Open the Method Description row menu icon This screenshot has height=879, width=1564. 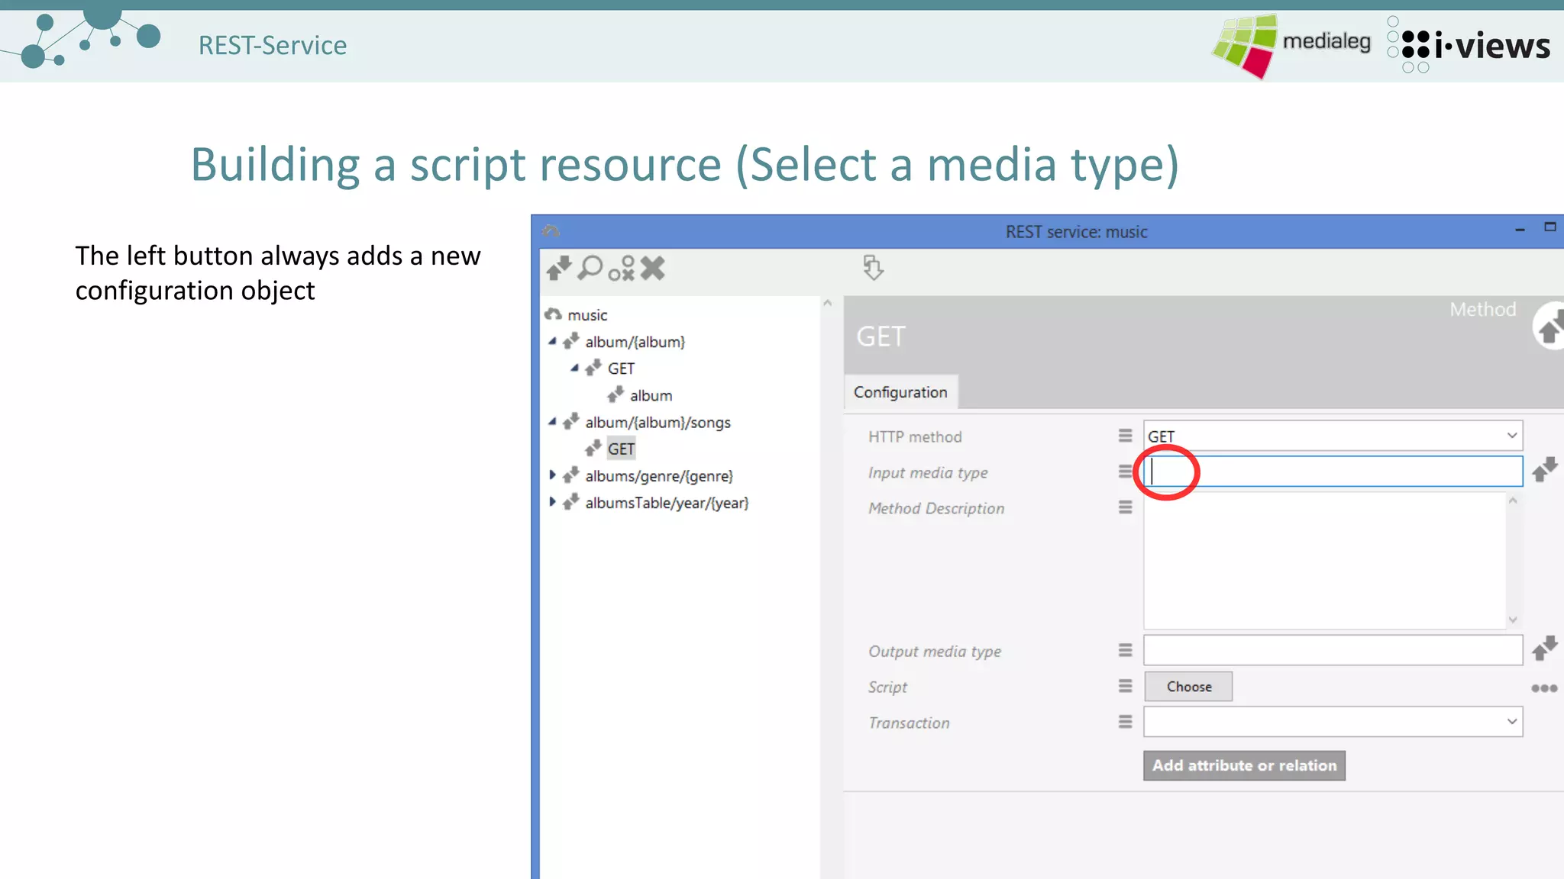[x=1125, y=507]
